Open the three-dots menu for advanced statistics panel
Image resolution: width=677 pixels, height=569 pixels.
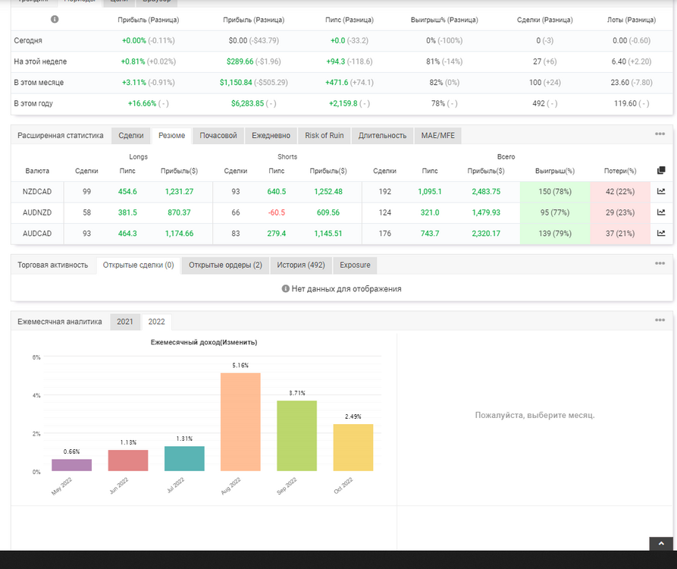coord(660,134)
